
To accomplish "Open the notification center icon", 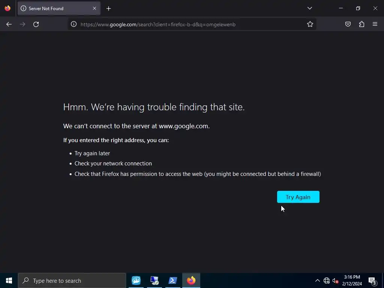I will (372, 280).
